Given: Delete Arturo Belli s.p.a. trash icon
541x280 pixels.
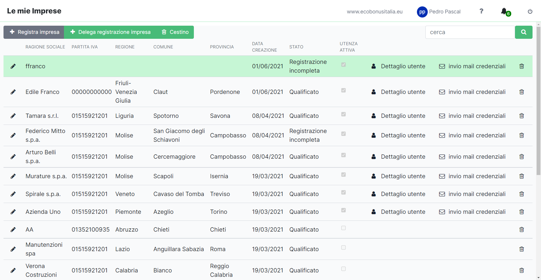Looking at the screenshot, I should (522, 157).
